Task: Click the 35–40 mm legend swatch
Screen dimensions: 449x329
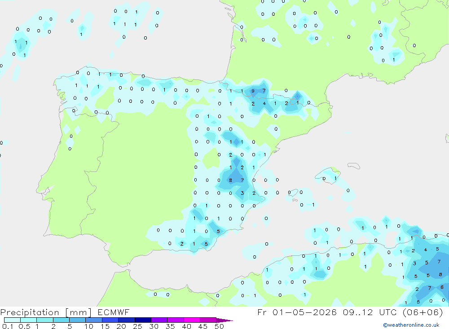Action: coord(176,320)
